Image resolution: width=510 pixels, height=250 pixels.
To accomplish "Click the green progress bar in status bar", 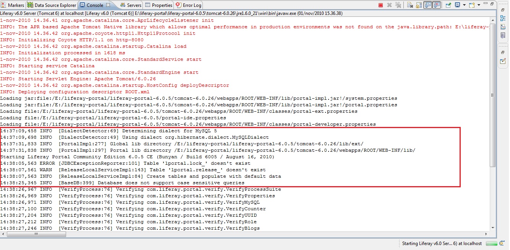I will (x=492, y=244).
